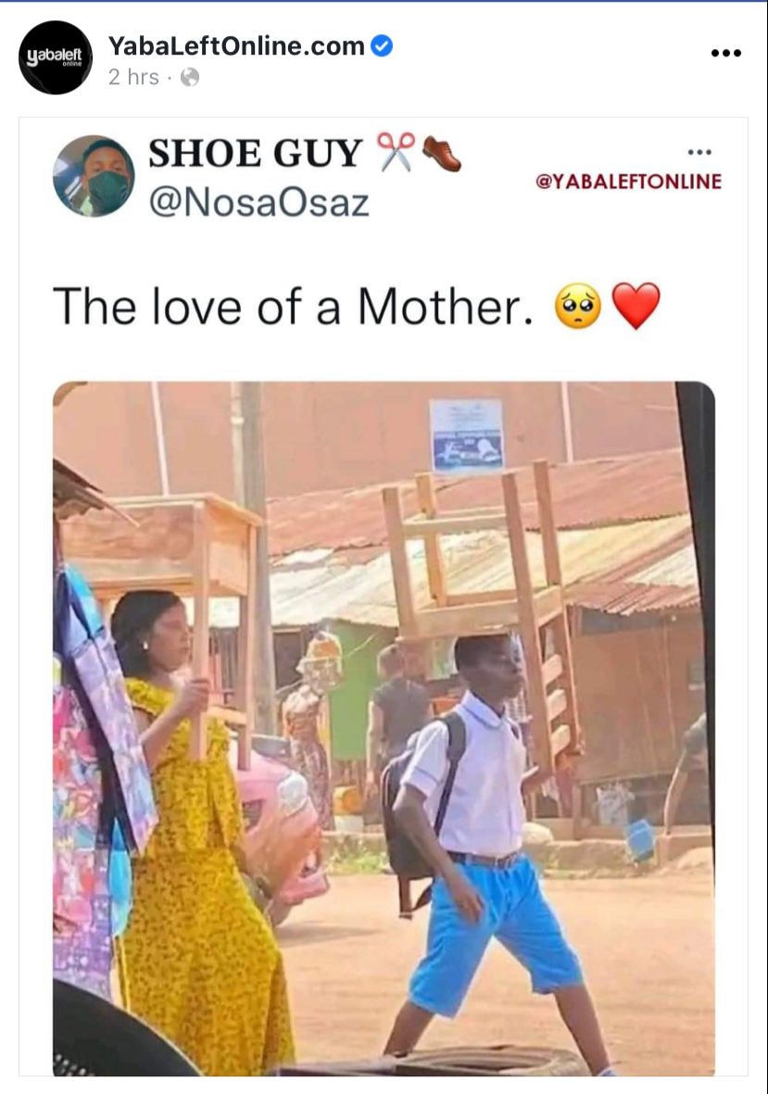Click the red heart emoji

(636, 307)
